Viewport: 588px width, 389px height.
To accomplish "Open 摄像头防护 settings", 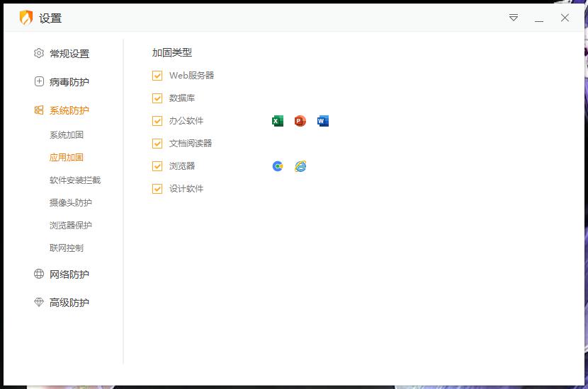I will click(x=71, y=202).
